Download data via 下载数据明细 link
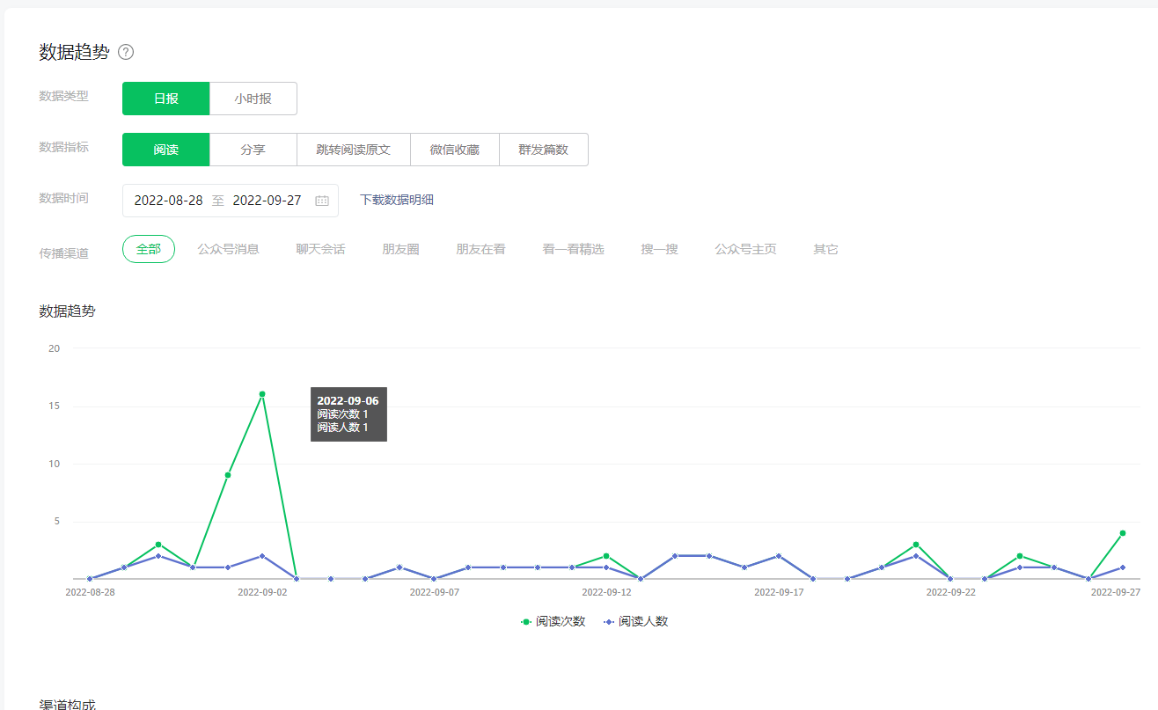 [397, 200]
